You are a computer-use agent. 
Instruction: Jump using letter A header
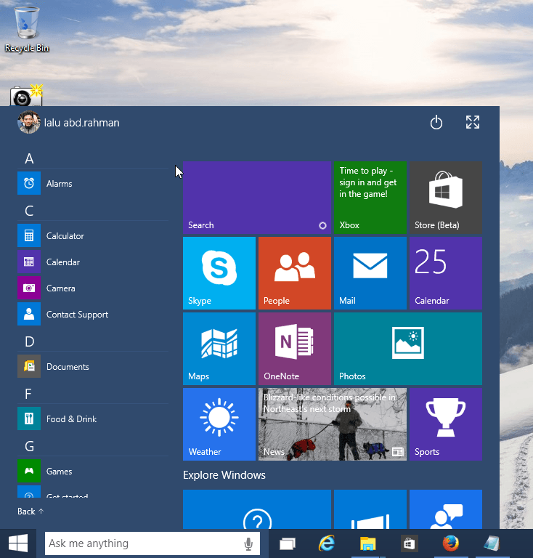[x=29, y=158]
